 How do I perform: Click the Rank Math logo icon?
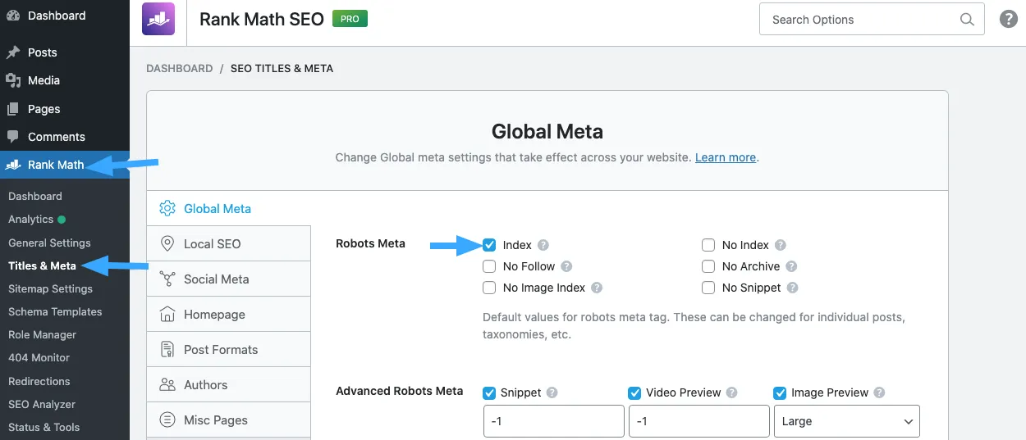tap(158, 20)
